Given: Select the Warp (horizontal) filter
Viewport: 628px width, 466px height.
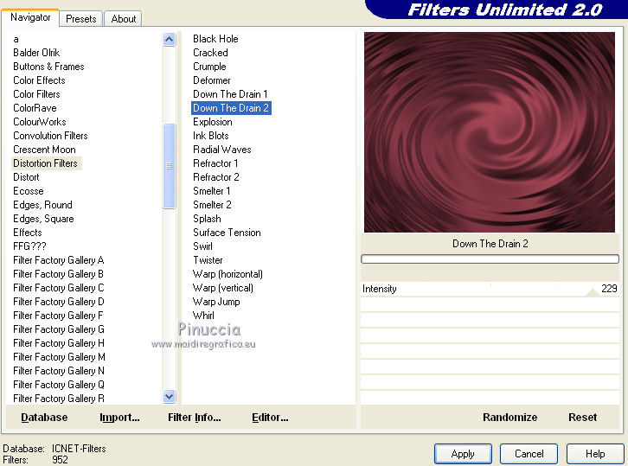Looking at the screenshot, I should 227,274.
